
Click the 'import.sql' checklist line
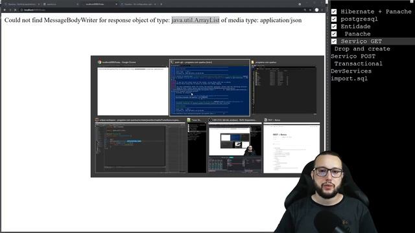coord(350,78)
